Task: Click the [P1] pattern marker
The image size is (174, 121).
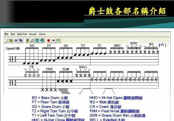Action: point(162,45)
